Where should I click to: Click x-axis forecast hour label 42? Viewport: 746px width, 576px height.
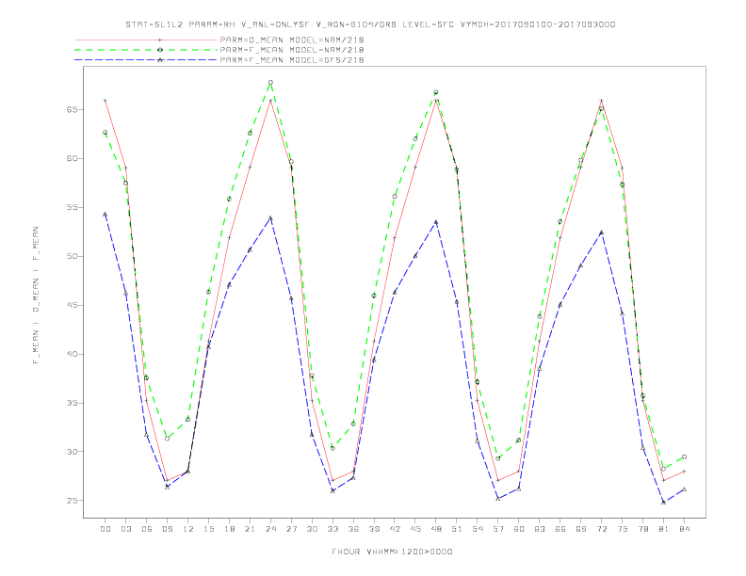pyautogui.click(x=395, y=529)
